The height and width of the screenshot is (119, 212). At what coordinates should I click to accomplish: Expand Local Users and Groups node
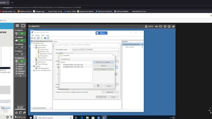[x=34, y=60]
